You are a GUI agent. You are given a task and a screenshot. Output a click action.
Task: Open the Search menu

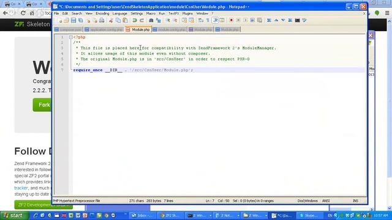[77, 13]
